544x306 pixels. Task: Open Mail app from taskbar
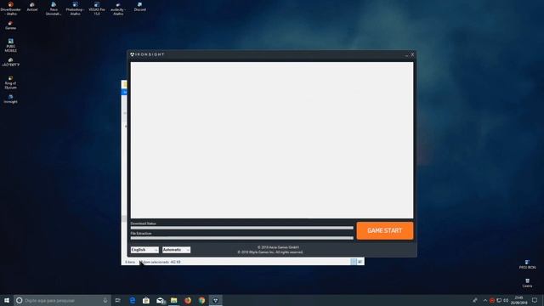tap(161, 300)
